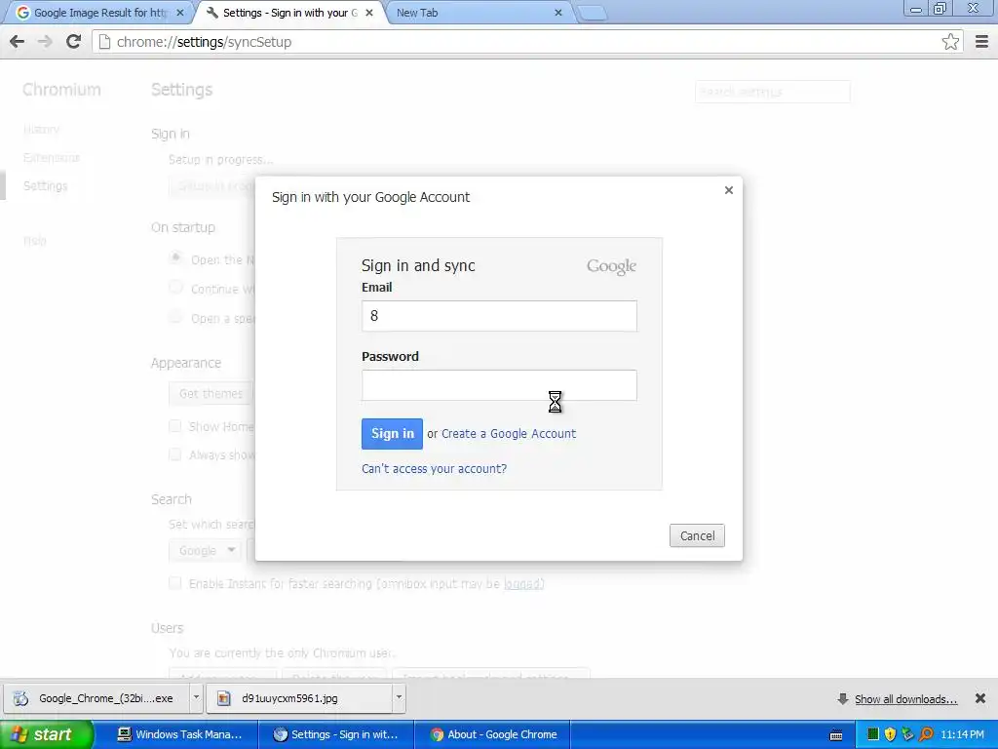This screenshot has height=749, width=998.
Task: Close the sign-in dialog with the X
Action: tap(729, 190)
